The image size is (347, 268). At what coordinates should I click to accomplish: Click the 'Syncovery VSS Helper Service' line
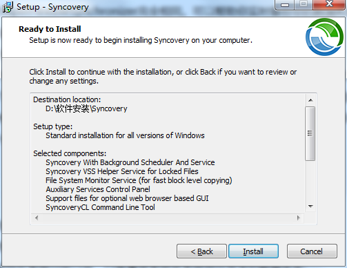pyautogui.click(x=122, y=171)
